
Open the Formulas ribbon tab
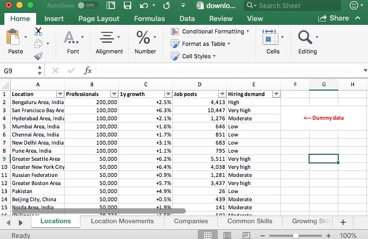(149, 18)
